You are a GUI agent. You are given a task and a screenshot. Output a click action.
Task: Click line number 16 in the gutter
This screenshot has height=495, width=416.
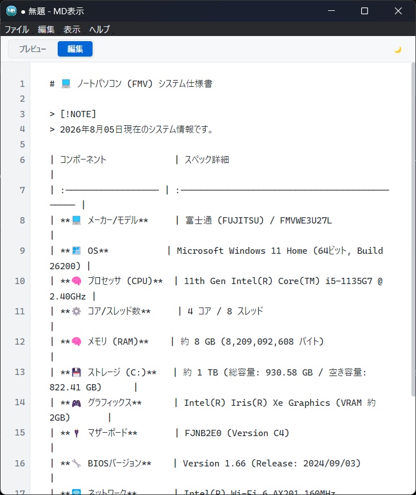[x=19, y=464]
